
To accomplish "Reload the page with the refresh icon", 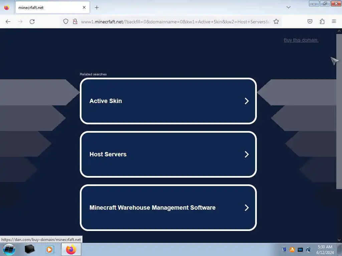I will tap(32, 22).
